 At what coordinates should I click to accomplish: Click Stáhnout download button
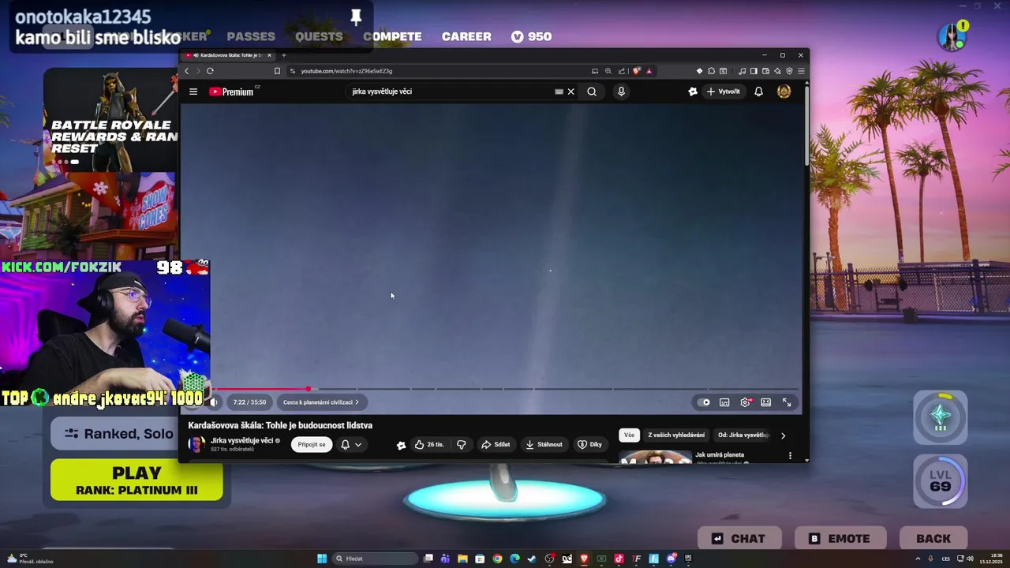pos(544,444)
